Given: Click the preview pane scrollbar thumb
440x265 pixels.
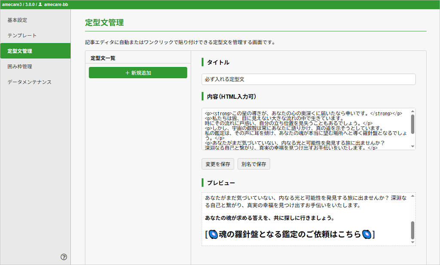Looking at the screenshot, I should [x=412, y=230].
